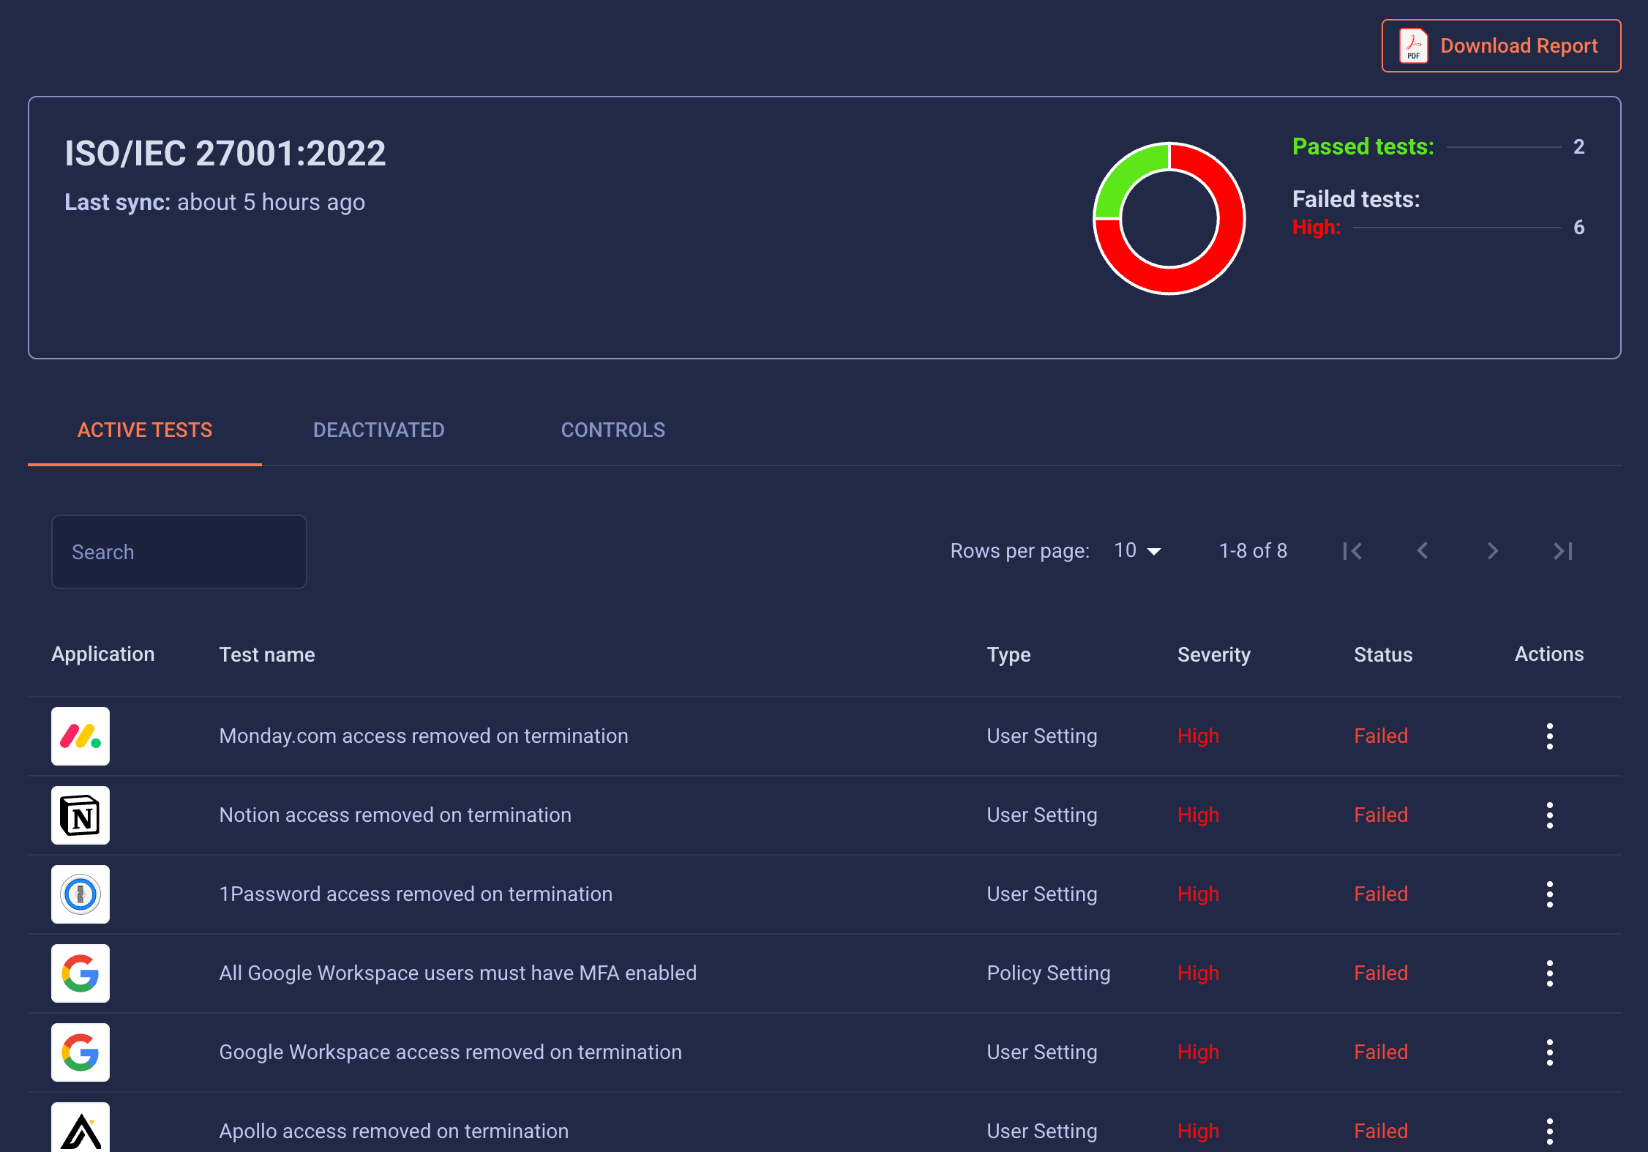Screen dimensions: 1648x1152
Task: Click the Apollo application icon
Action: [x=80, y=1129]
